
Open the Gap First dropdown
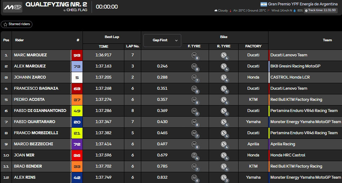[162, 40]
